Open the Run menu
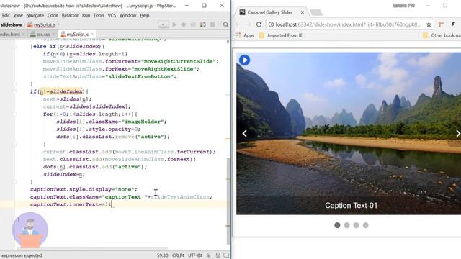This screenshot has height=259, width=461. (x=86, y=15)
